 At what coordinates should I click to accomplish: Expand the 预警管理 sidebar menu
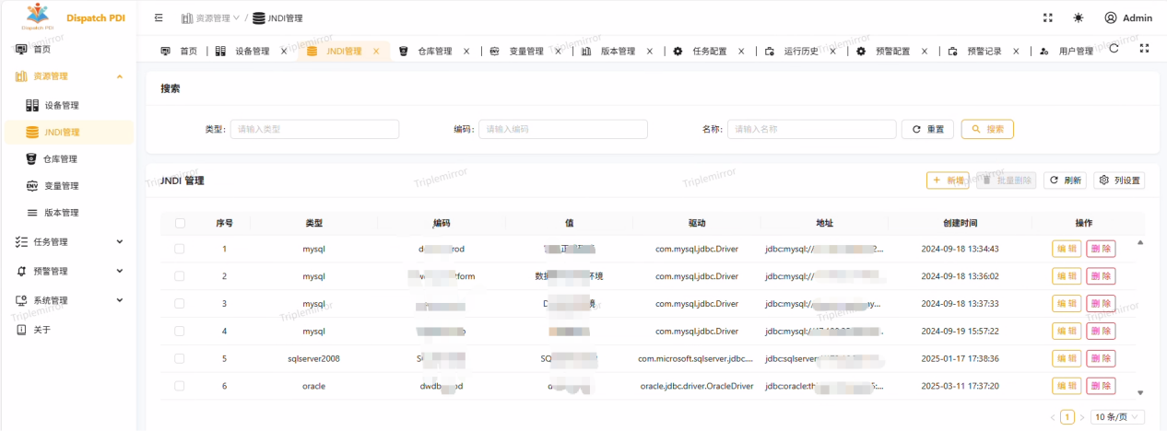tap(69, 272)
